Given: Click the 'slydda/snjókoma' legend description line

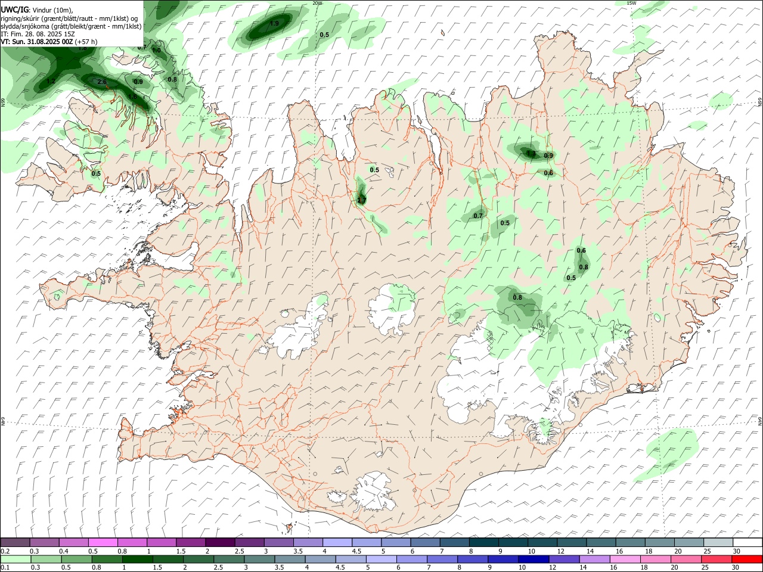Looking at the screenshot, I should tap(71, 26).
